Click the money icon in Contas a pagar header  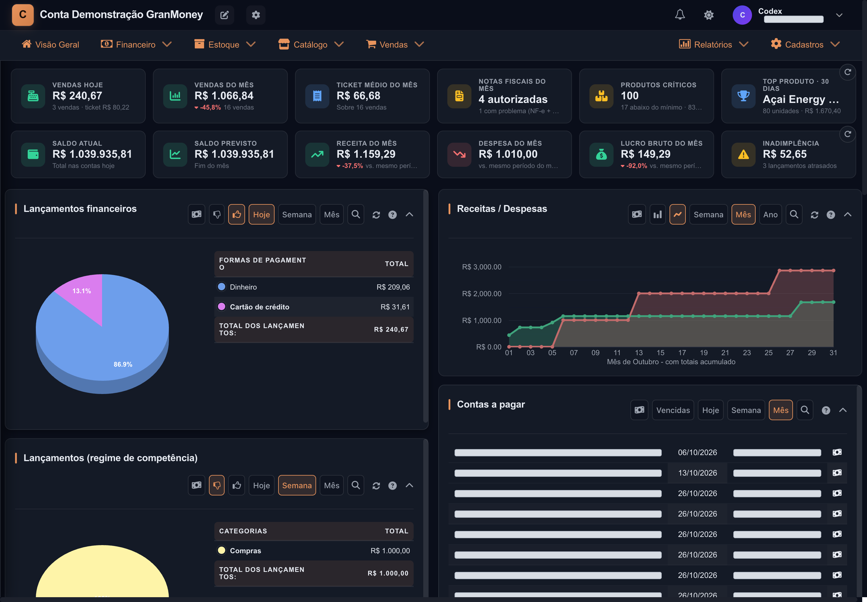(x=639, y=410)
